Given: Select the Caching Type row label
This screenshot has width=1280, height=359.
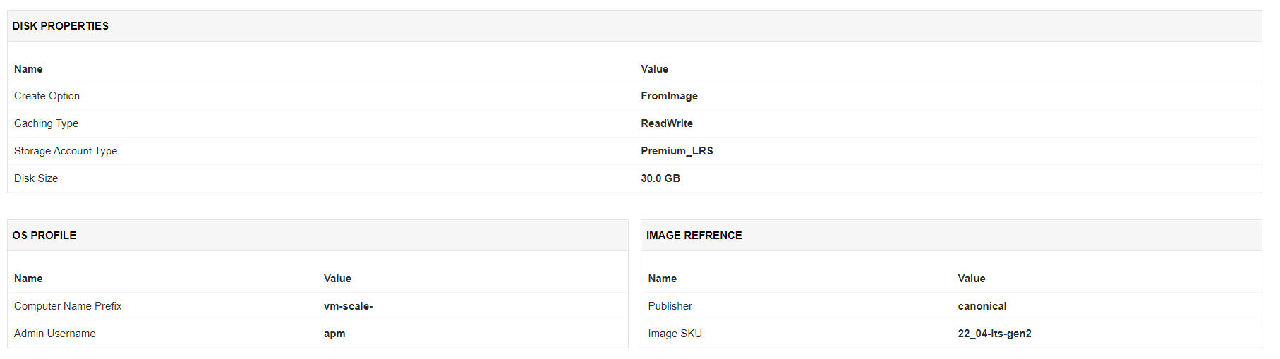Looking at the screenshot, I should click(x=46, y=123).
